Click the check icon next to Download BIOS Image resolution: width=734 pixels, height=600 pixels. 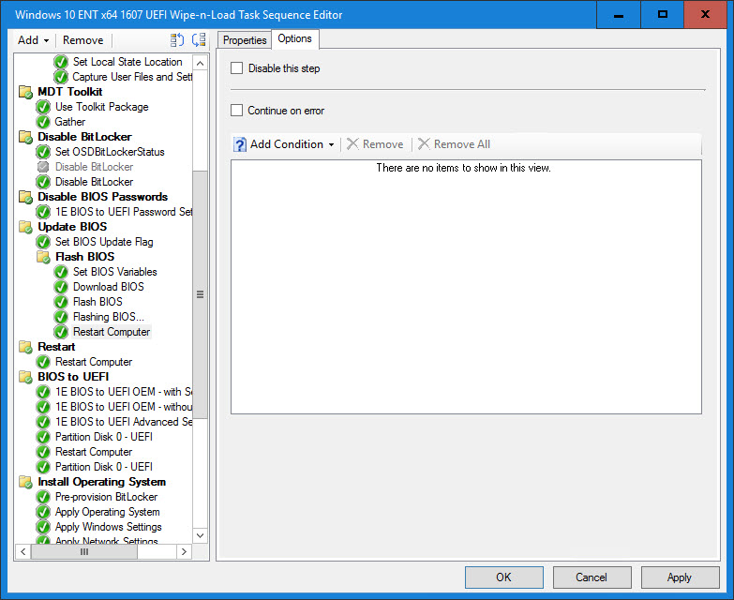point(61,287)
